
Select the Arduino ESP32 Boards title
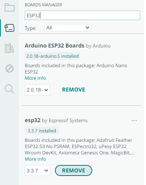(x=55, y=46)
